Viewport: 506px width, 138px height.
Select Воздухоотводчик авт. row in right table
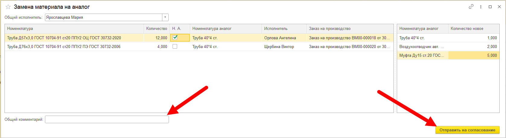click(x=422, y=47)
